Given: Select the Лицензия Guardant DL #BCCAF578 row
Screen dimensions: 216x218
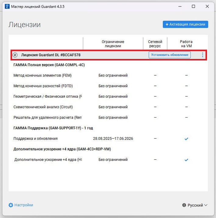Looking at the screenshot, I should [x=51, y=55].
